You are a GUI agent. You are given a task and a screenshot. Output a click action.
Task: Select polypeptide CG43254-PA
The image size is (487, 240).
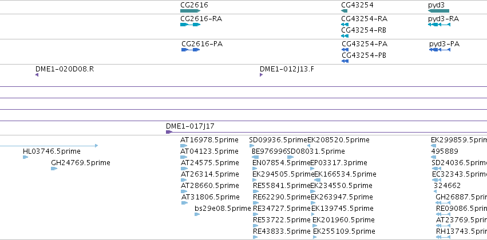point(365,44)
